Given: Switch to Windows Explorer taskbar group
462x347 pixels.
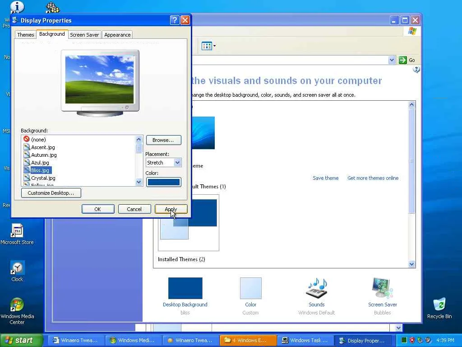Looking at the screenshot, I should [x=248, y=340].
